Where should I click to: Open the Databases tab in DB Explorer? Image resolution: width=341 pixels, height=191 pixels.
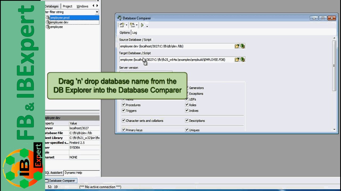pos(52,6)
